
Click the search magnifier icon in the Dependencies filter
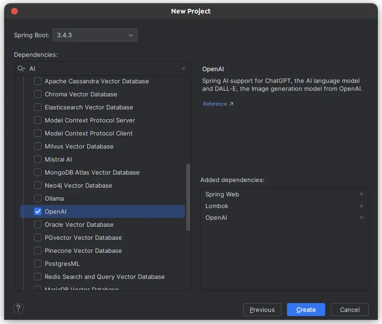tap(21, 68)
